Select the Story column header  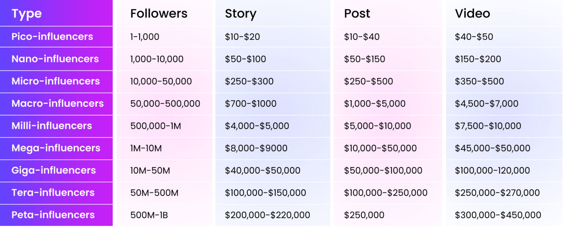(x=240, y=14)
